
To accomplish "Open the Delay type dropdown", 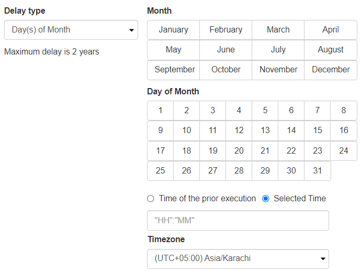I will (x=71, y=30).
